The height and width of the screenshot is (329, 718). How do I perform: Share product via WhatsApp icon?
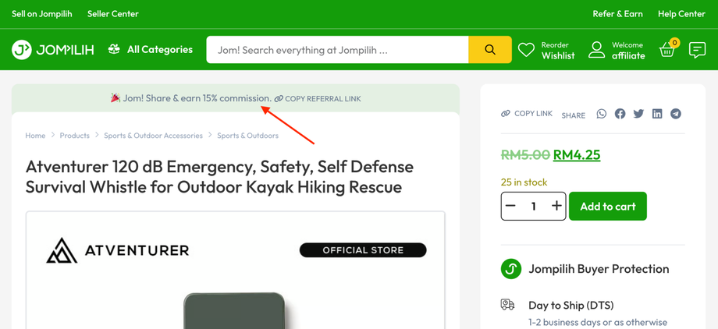pyautogui.click(x=601, y=114)
